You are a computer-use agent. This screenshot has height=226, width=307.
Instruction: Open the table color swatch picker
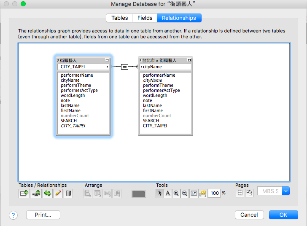point(139,194)
